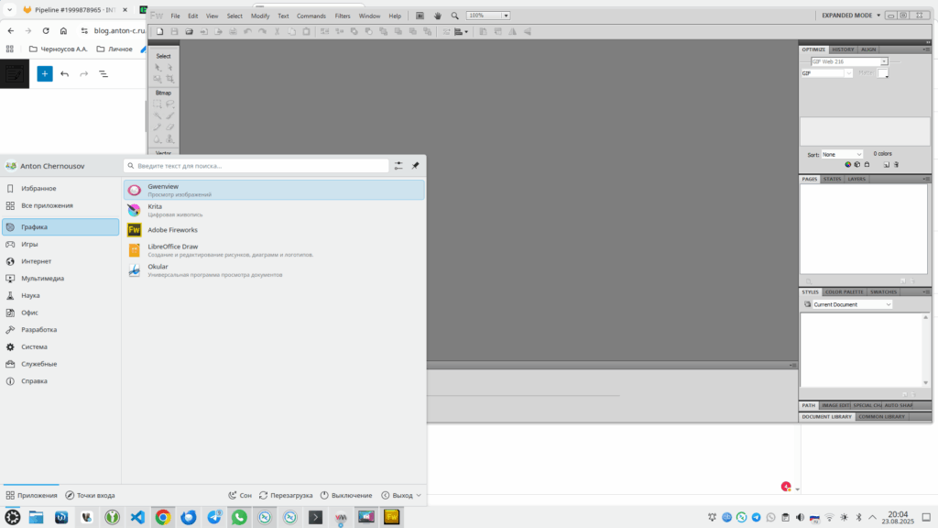Select the Crop tool in the Tools panel
The width and height of the screenshot is (938, 528).
[170, 80]
